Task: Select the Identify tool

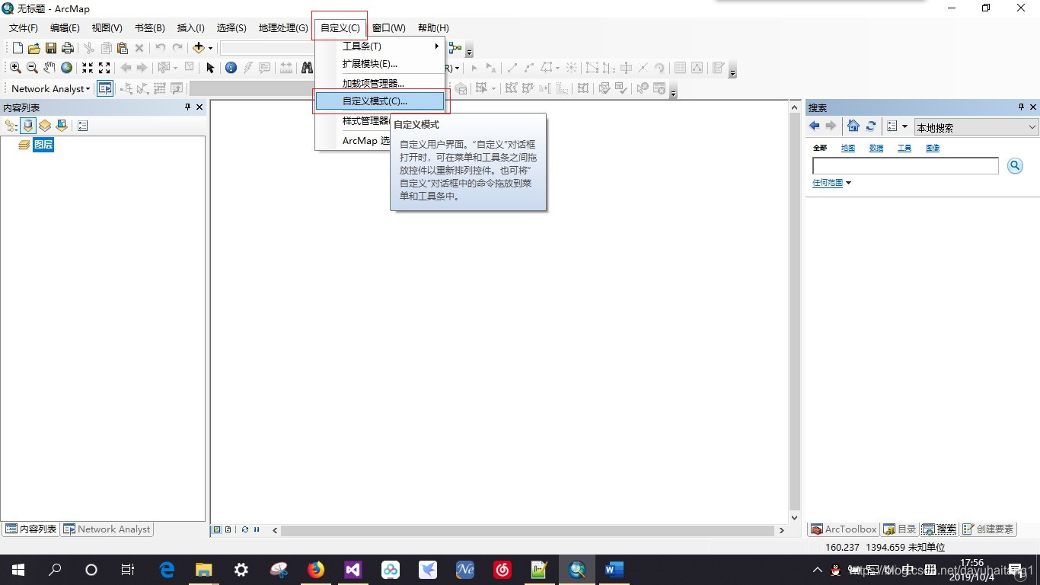Action: coord(231,68)
